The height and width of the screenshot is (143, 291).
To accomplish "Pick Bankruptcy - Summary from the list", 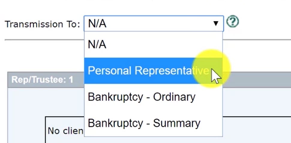I will pyautogui.click(x=153, y=123).
